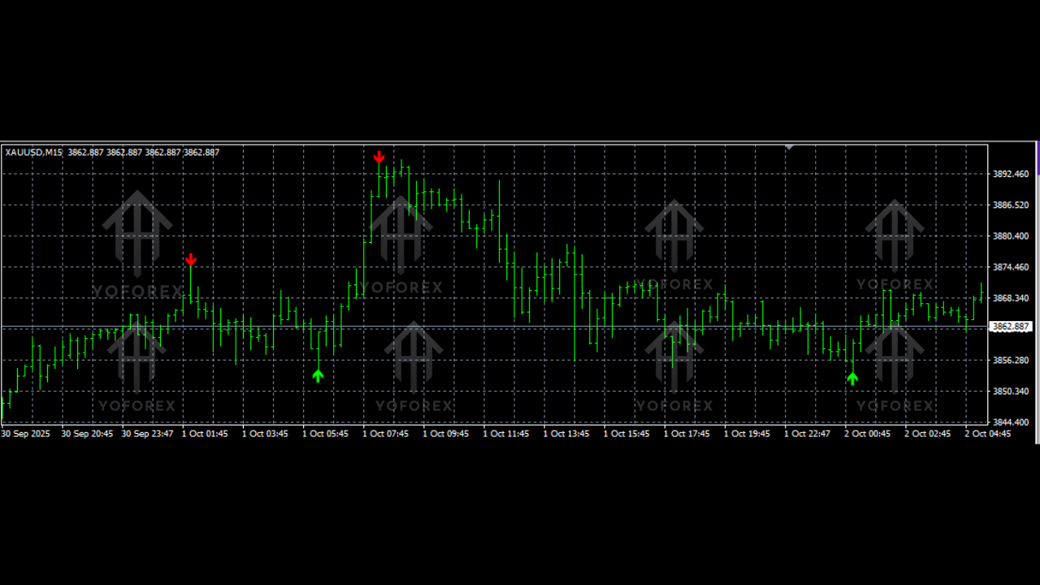Click the 3892.460 price axis label
Screen dimensions: 1040x585
(x=1011, y=174)
